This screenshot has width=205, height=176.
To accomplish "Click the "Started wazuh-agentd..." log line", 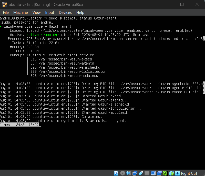I will [64, 100].
